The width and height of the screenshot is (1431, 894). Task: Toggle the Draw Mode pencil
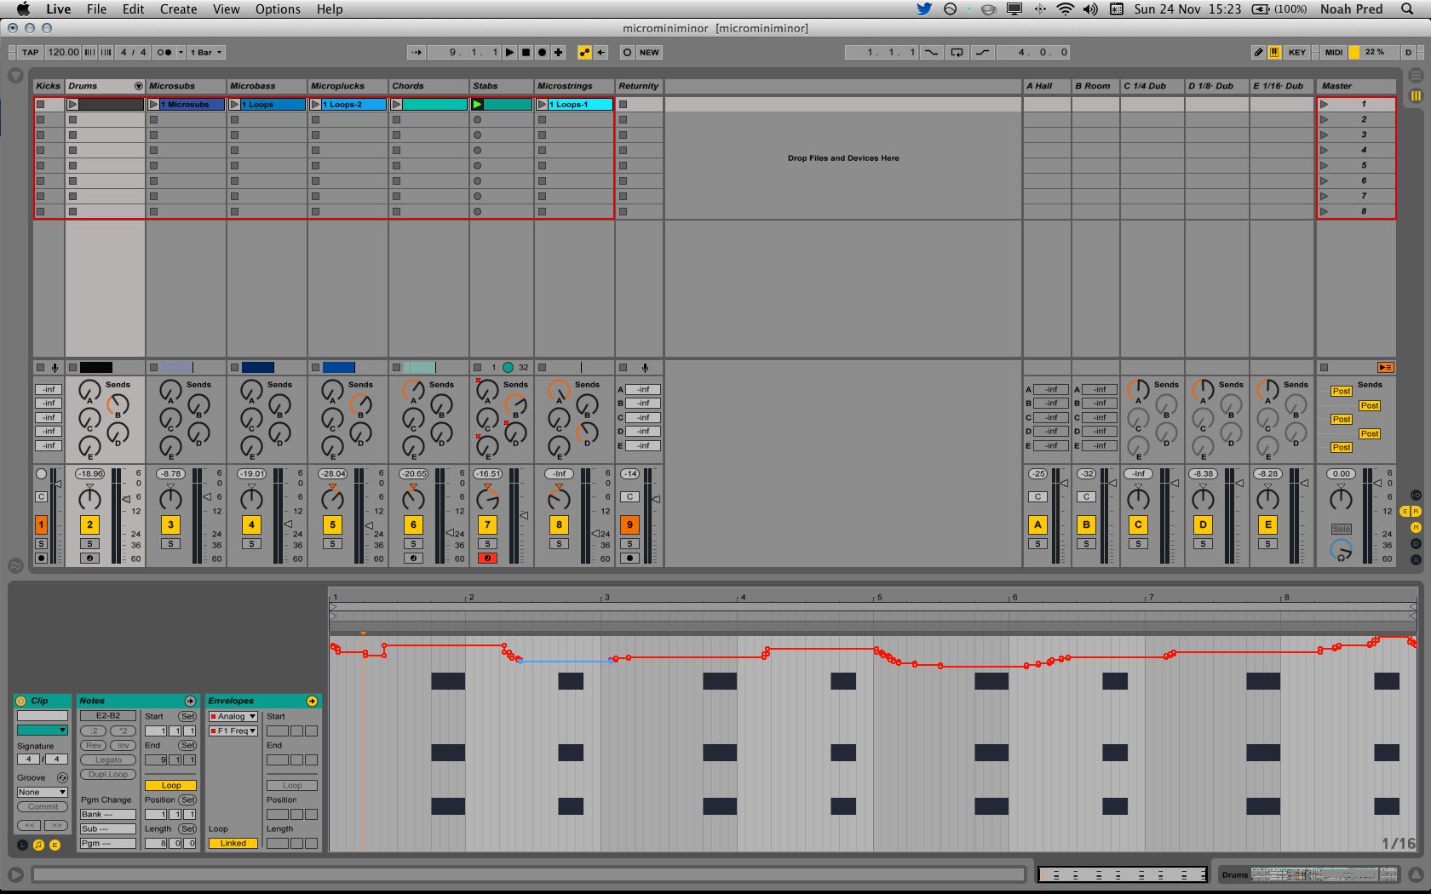(1258, 52)
